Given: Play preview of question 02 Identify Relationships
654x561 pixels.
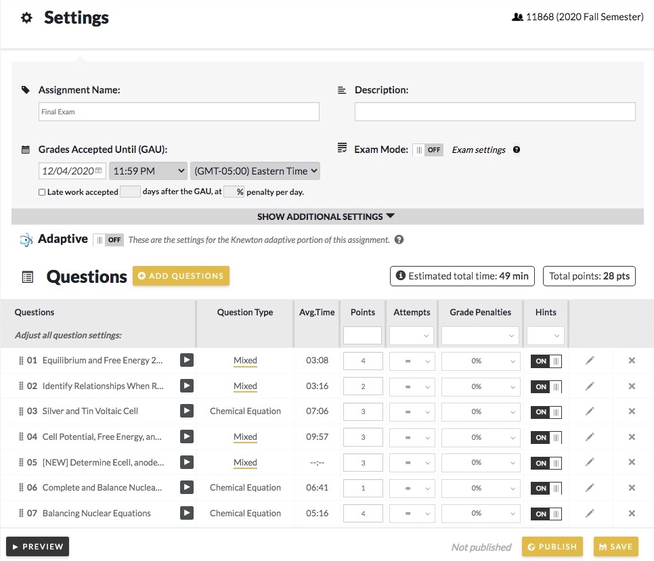Looking at the screenshot, I should [x=186, y=386].
